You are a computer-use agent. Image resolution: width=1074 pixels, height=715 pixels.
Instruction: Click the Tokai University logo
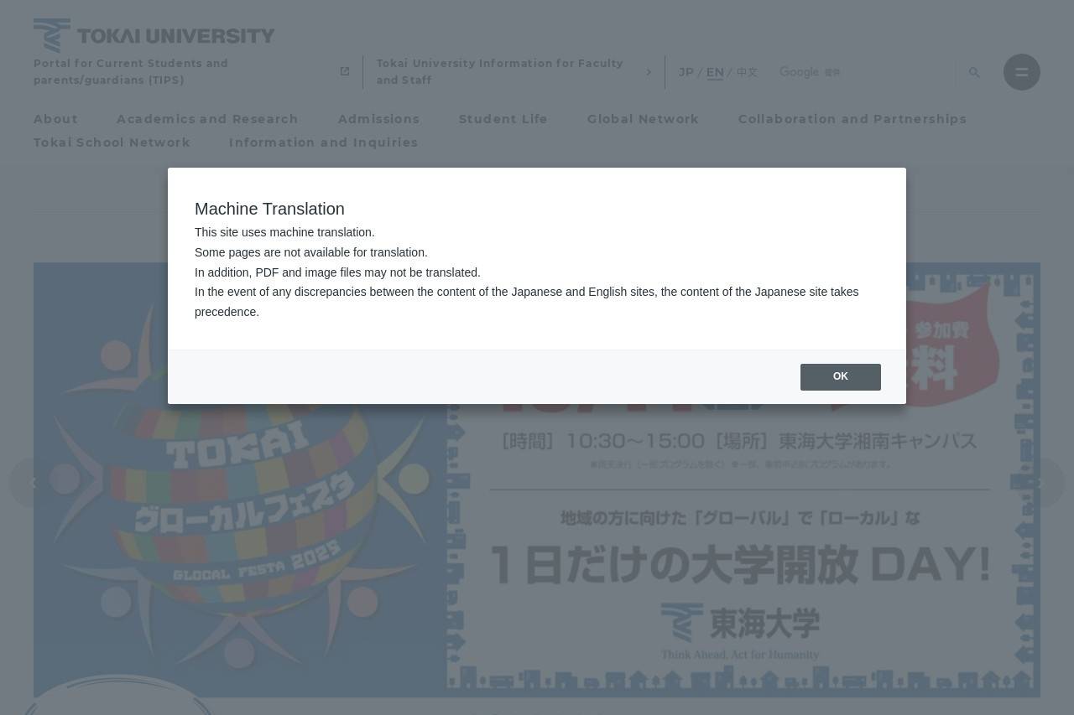pyautogui.click(x=154, y=36)
